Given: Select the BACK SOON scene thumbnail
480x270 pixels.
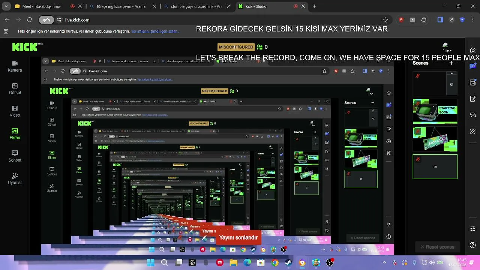Looking at the screenshot, I should [x=435, y=139].
